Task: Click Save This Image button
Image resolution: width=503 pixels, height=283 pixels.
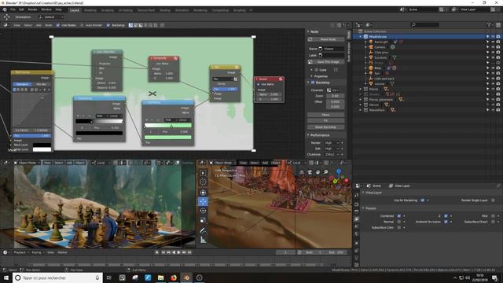Action: tap(326, 62)
